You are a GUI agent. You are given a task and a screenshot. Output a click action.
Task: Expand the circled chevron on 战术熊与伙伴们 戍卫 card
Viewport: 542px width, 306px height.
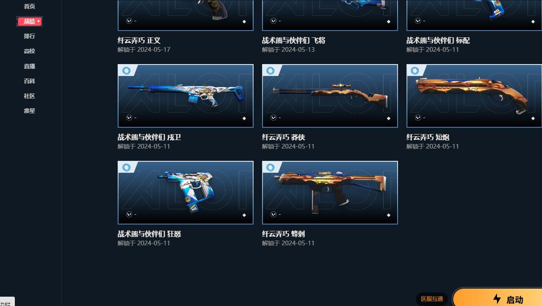(x=129, y=118)
